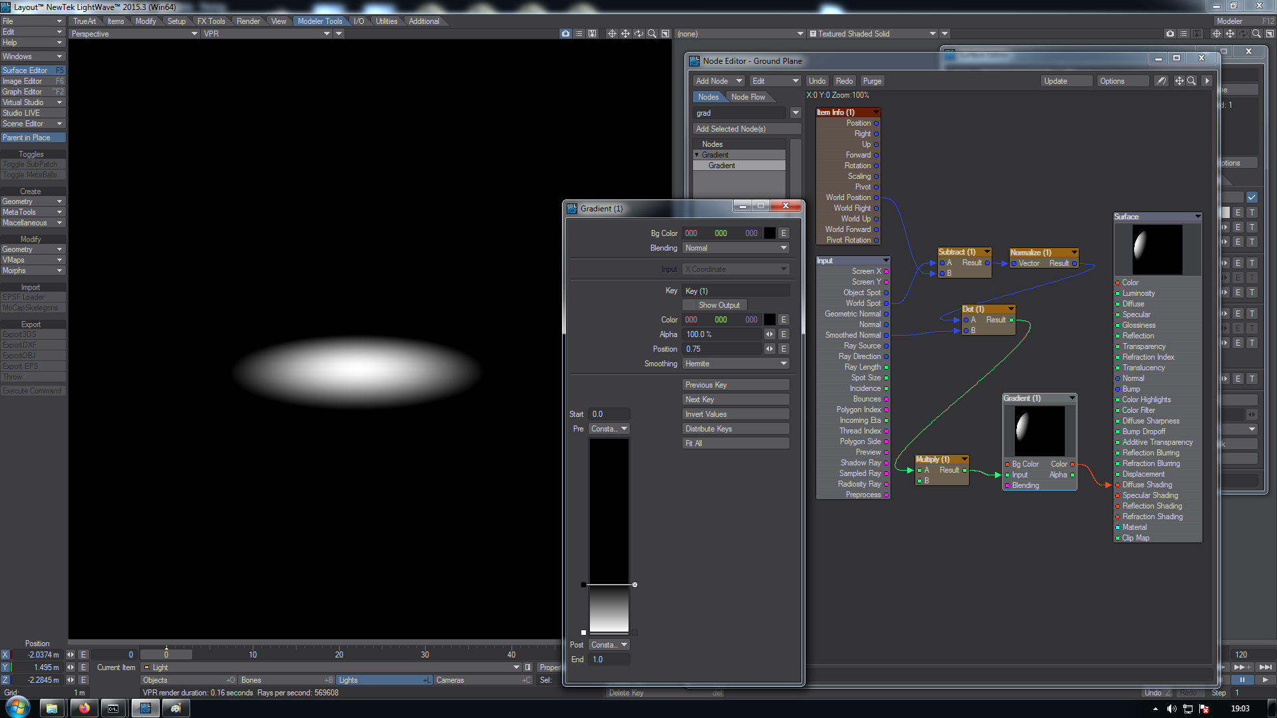Open the Smoothing Hermite dropdown
The height and width of the screenshot is (718, 1277).
tap(736, 364)
